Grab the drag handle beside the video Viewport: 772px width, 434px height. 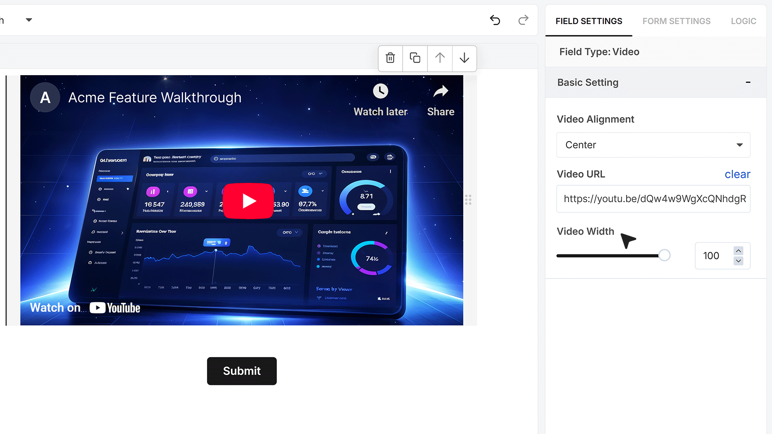[468, 200]
